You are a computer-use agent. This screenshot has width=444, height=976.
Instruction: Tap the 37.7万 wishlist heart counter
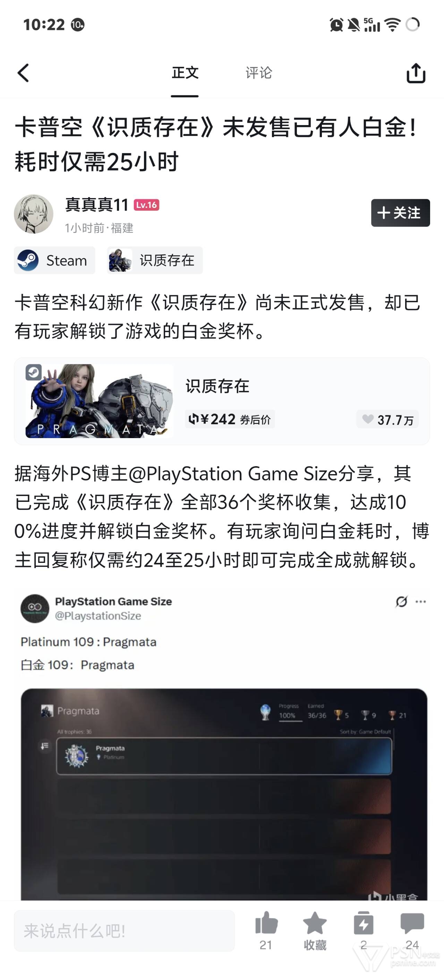387,419
